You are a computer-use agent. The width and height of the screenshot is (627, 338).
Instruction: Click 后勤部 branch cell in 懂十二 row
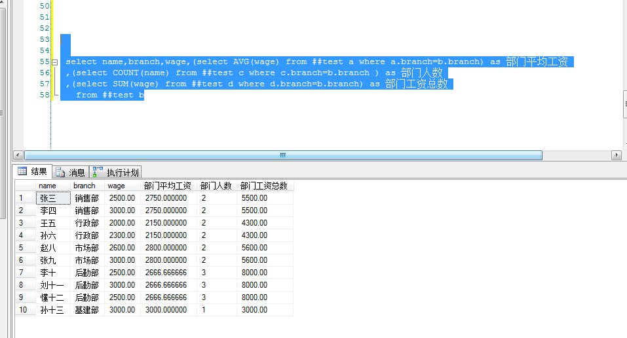click(88, 297)
